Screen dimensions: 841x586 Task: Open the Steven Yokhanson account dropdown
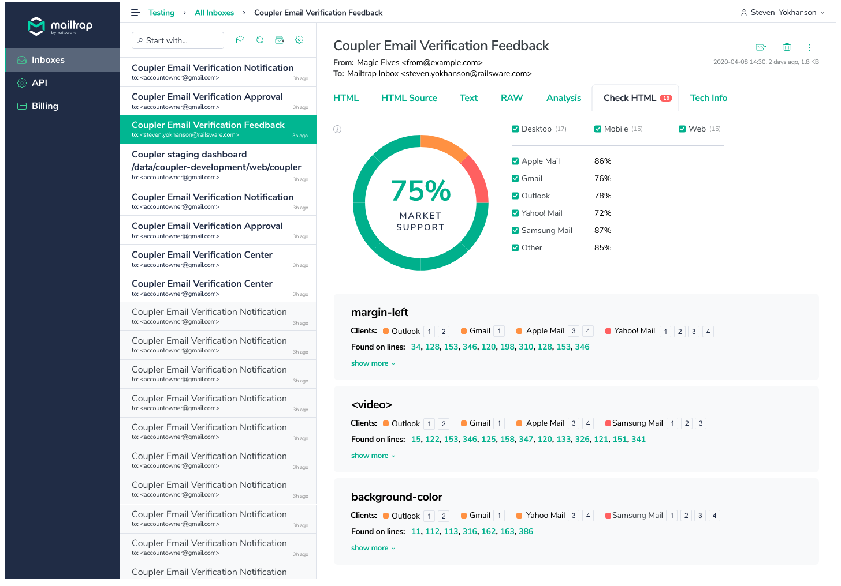783,12
